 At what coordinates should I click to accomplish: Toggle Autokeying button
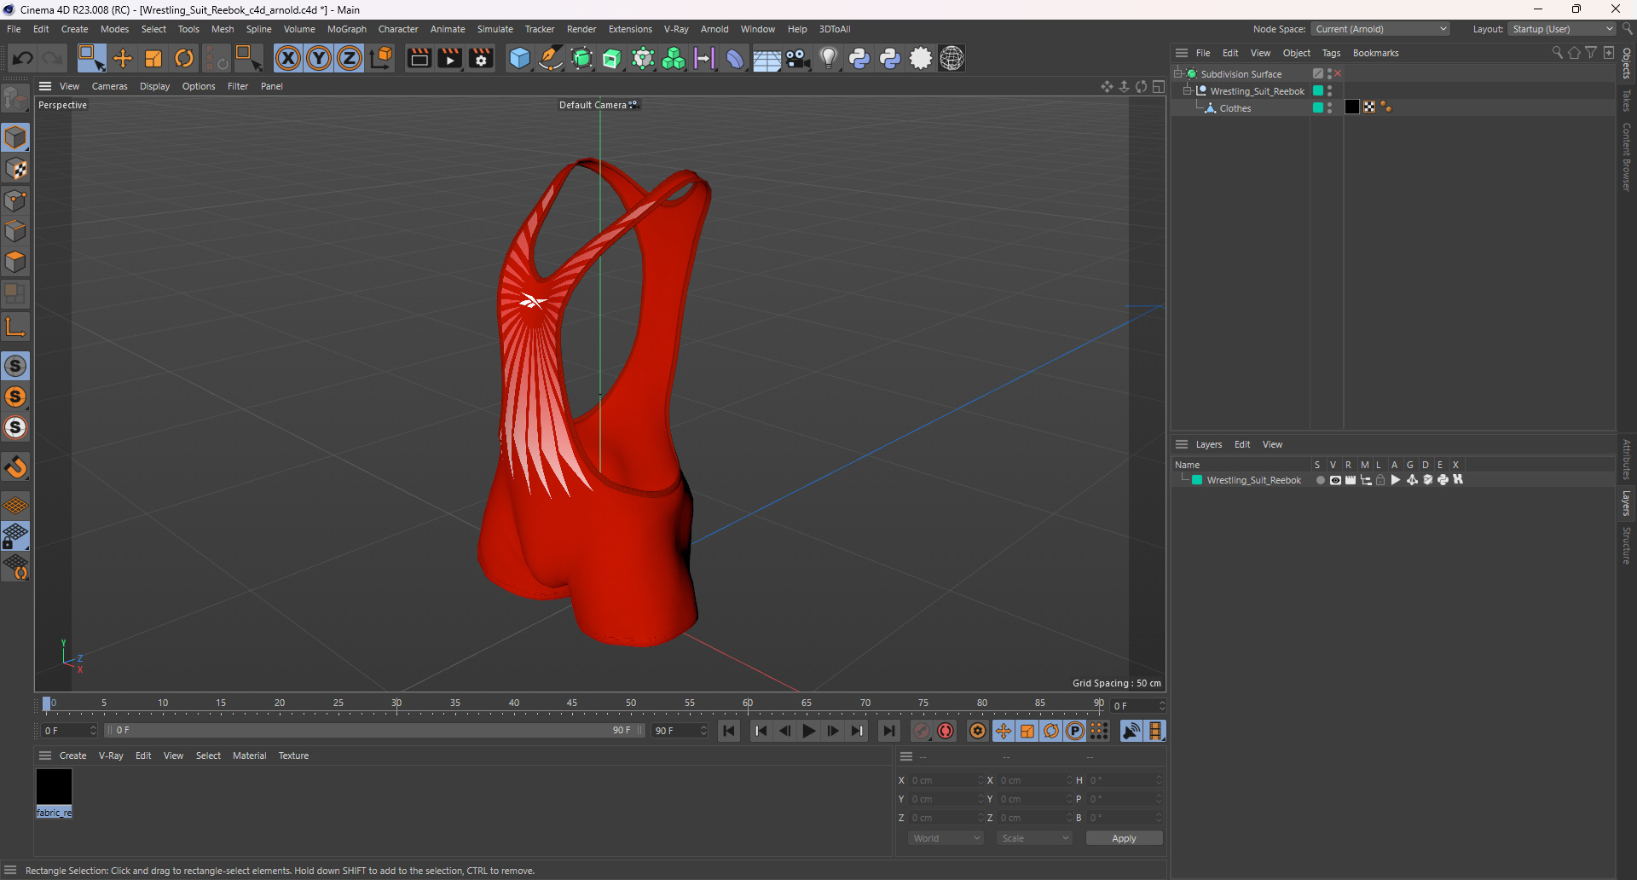coord(946,731)
